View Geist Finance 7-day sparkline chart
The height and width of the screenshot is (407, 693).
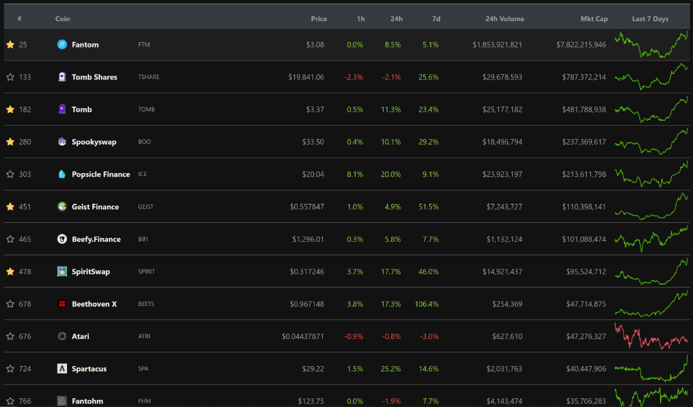[651, 206]
